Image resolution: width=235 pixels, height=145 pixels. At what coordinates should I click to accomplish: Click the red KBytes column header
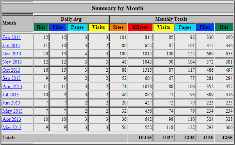(x=140, y=27)
